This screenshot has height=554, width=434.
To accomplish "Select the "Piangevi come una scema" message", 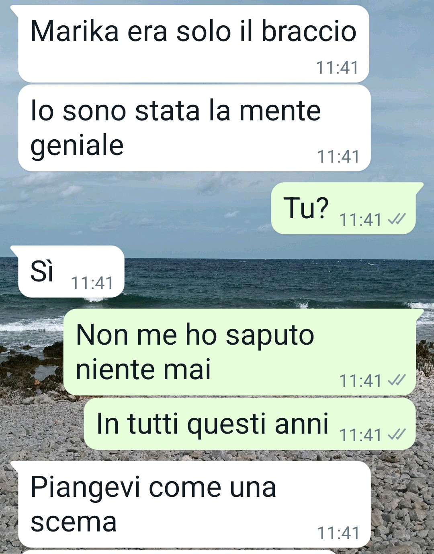I will [x=194, y=504].
